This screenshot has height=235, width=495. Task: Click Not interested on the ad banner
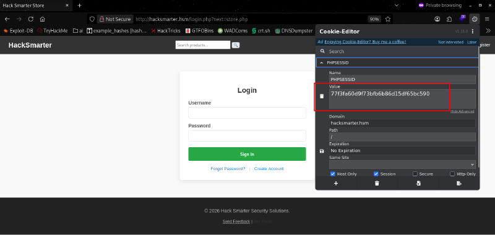[x=450, y=42]
